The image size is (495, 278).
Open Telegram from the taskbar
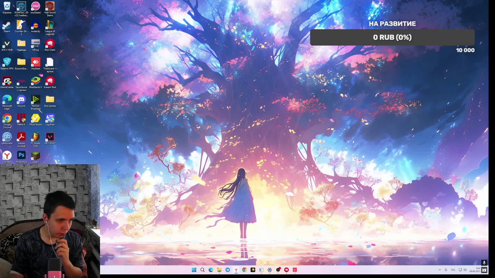point(228,270)
